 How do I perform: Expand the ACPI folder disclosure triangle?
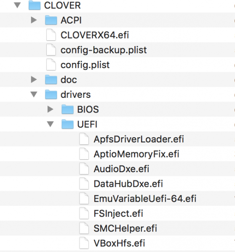[34, 20]
